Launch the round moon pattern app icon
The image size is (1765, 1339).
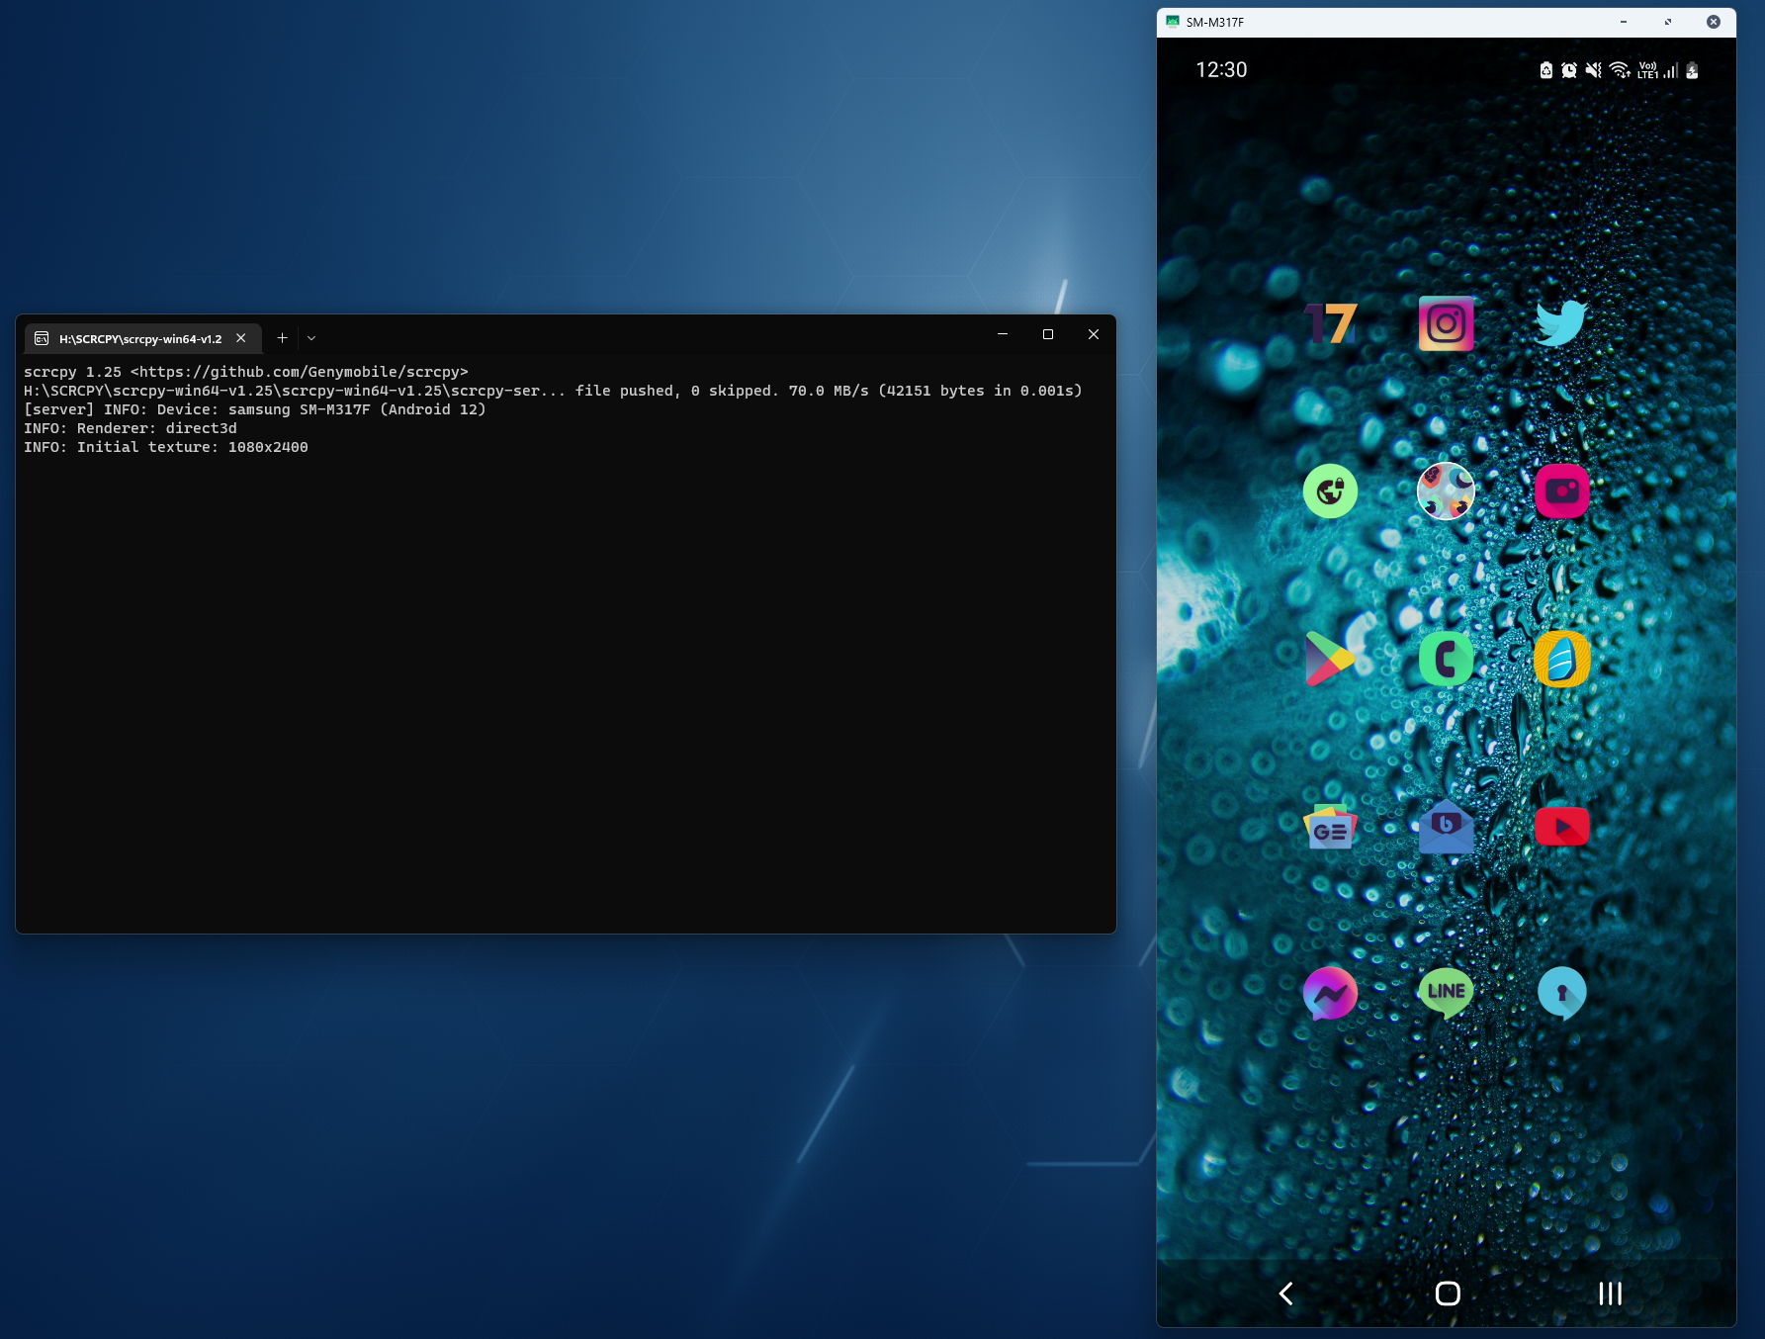point(1446,491)
